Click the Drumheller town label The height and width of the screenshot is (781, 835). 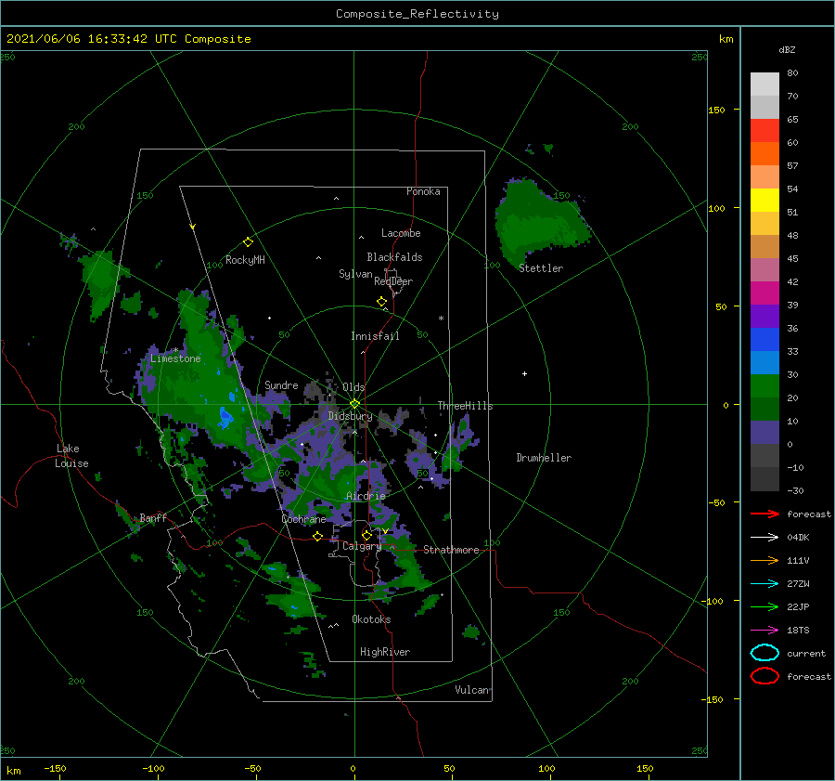coord(544,458)
